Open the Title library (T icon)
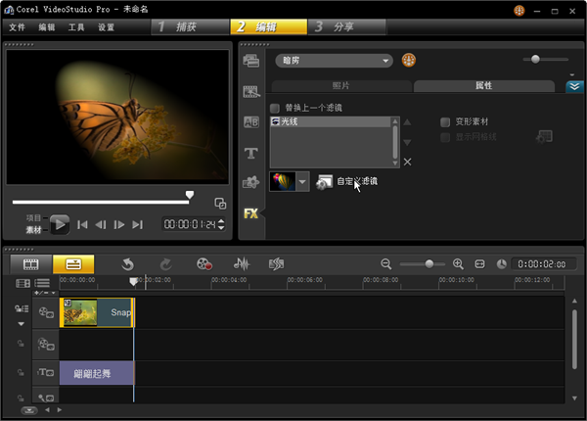This screenshot has height=421, width=587. coord(250,153)
